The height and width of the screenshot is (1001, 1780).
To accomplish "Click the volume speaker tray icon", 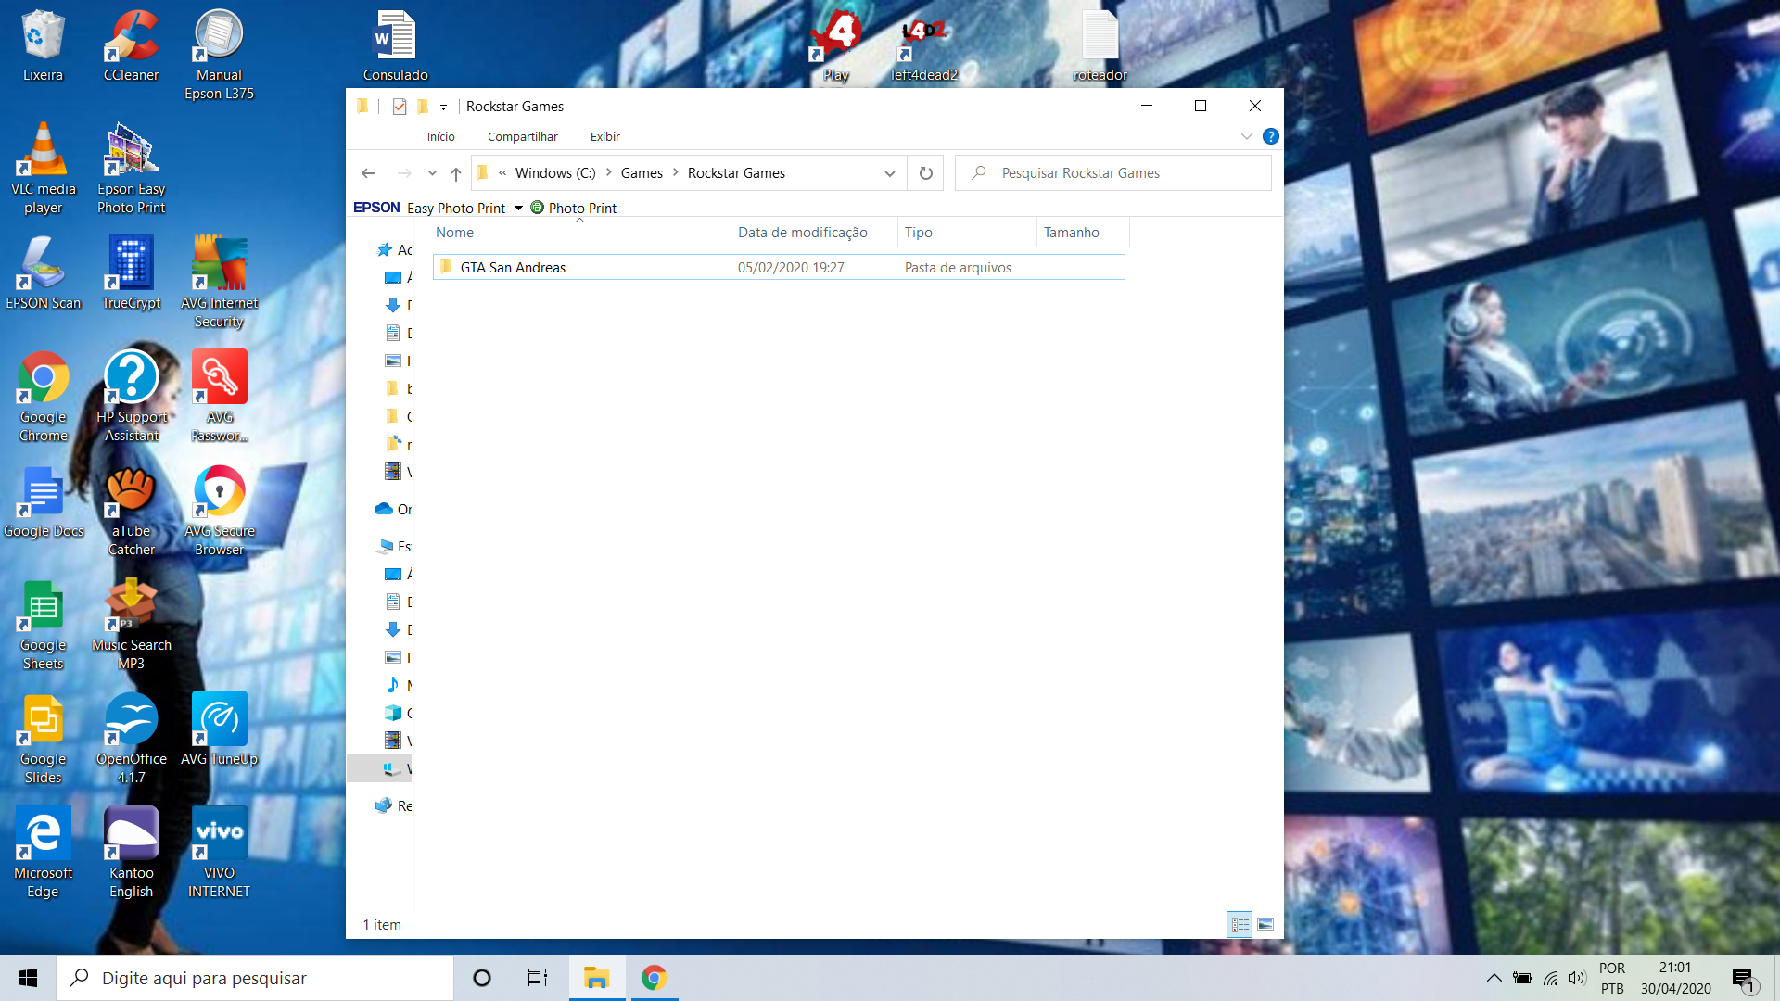I will [x=1576, y=978].
